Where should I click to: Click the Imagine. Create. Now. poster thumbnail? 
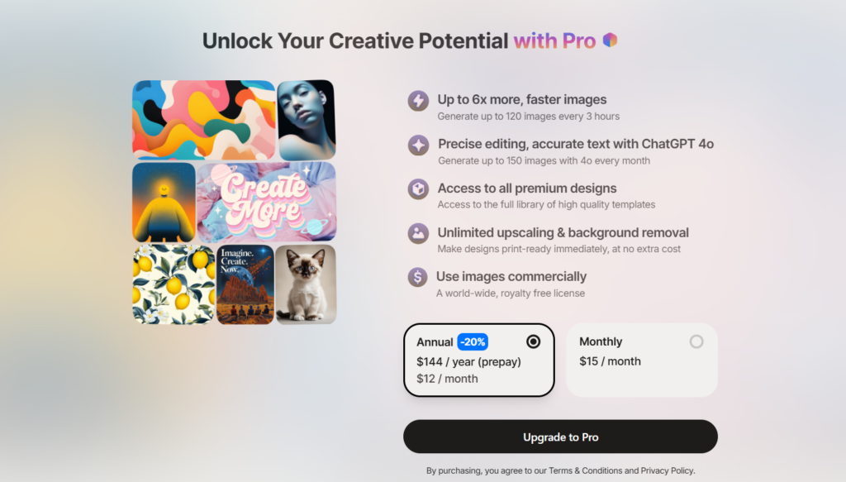click(245, 284)
